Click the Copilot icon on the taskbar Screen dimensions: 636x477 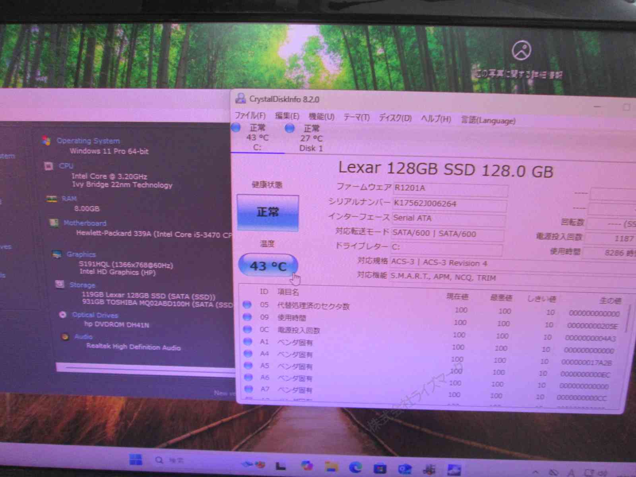coord(306,465)
